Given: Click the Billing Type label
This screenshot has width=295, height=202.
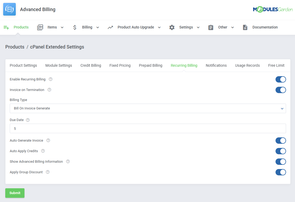Looking at the screenshot, I should (x=18, y=100).
